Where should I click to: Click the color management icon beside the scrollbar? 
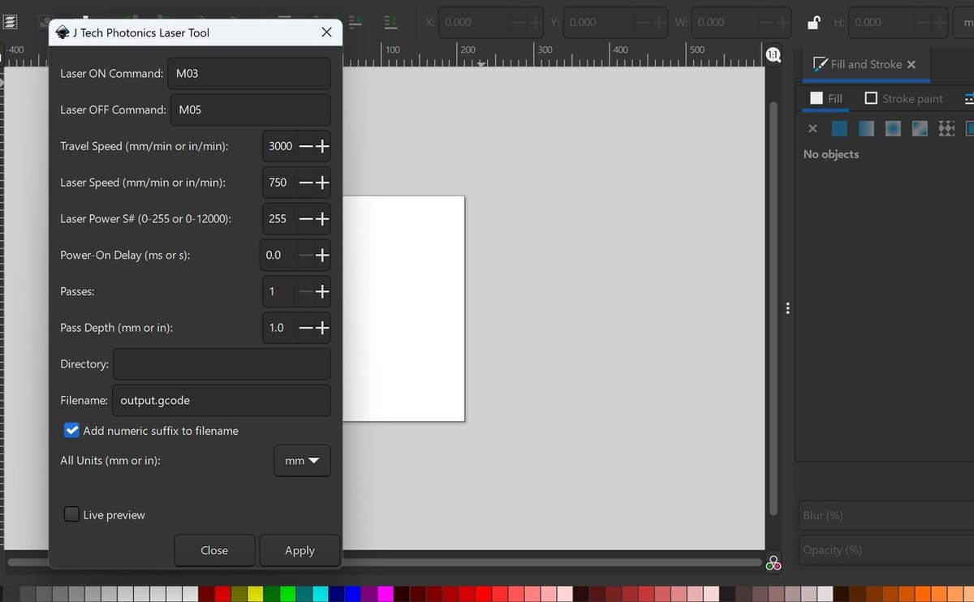pos(774,562)
